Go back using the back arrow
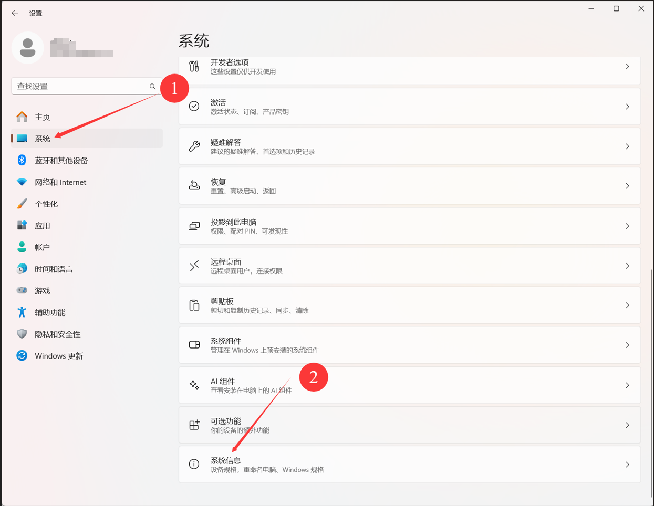654x506 pixels. pos(15,13)
